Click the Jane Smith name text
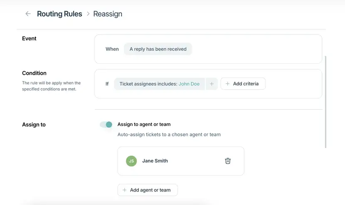345x205 pixels. click(155, 161)
